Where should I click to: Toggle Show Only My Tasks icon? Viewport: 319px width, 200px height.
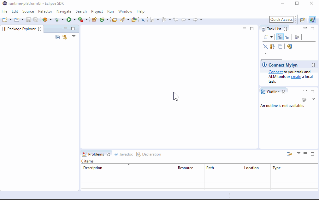pos(273,46)
